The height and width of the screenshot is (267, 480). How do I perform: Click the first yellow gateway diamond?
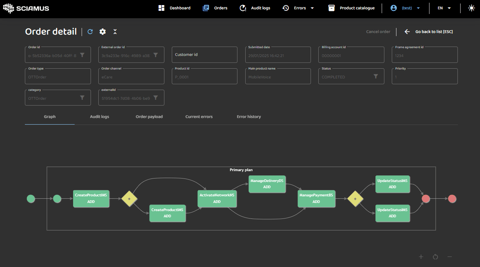click(129, 199)
